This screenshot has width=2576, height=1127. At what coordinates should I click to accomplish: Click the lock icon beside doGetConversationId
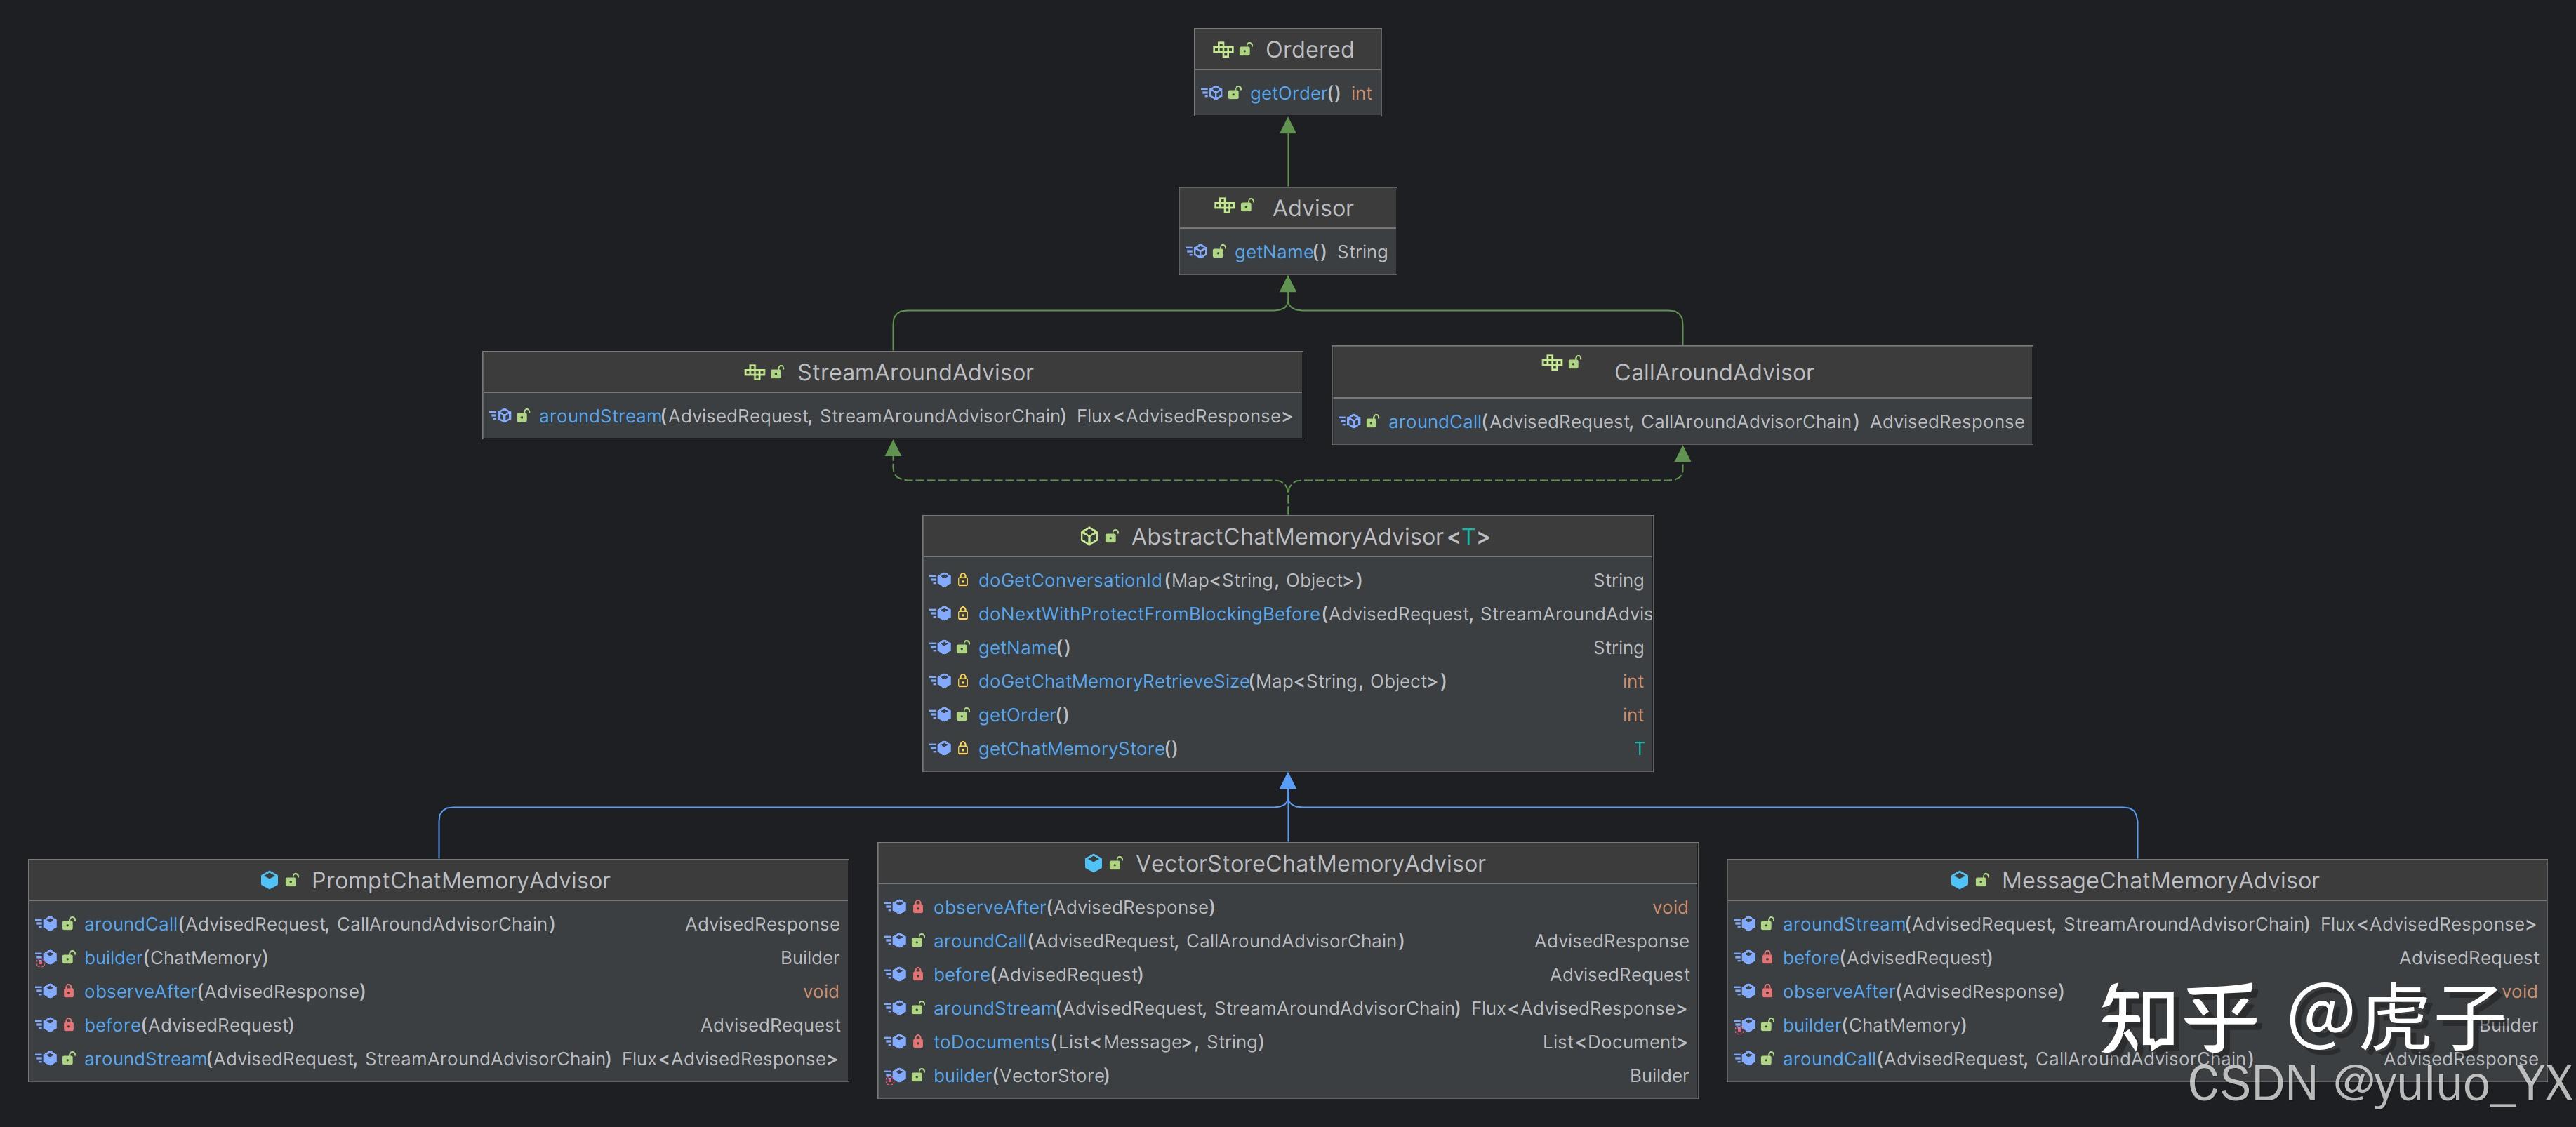tap(963, 580)
